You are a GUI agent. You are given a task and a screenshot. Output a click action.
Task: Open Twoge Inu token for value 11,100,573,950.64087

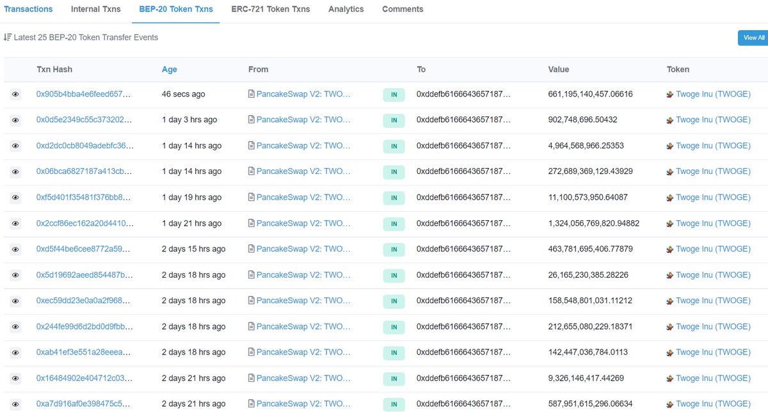pyautogui.click(x=713, y=197)
